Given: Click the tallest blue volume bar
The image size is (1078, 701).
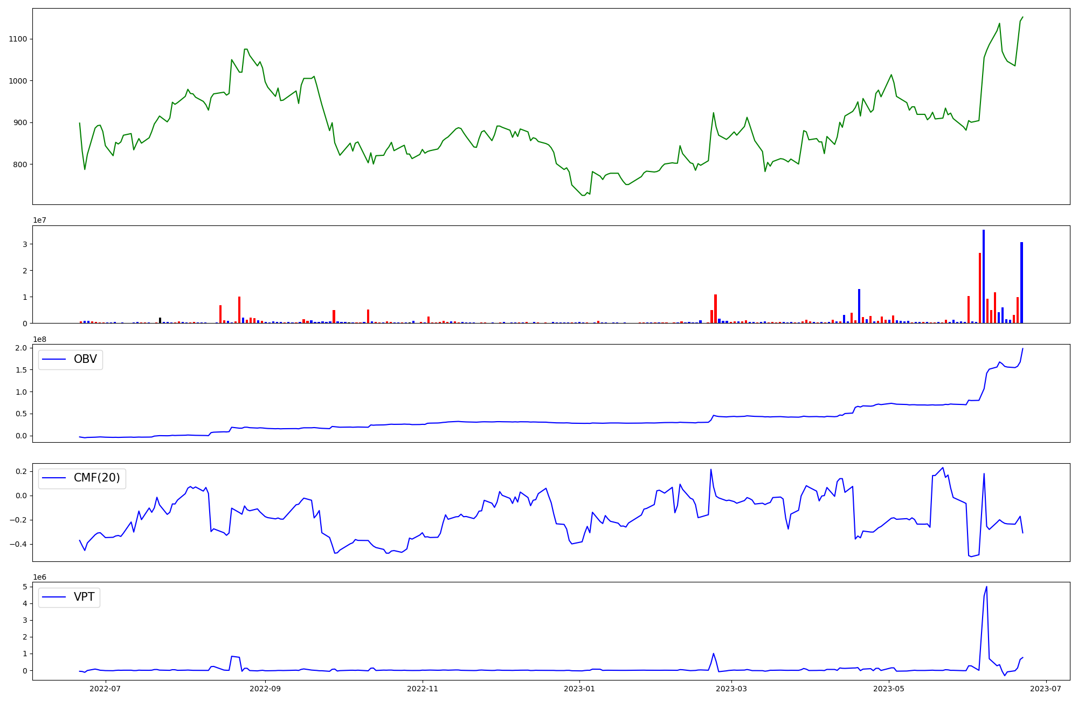Looking at the screenshot, I should coord(984,275).
